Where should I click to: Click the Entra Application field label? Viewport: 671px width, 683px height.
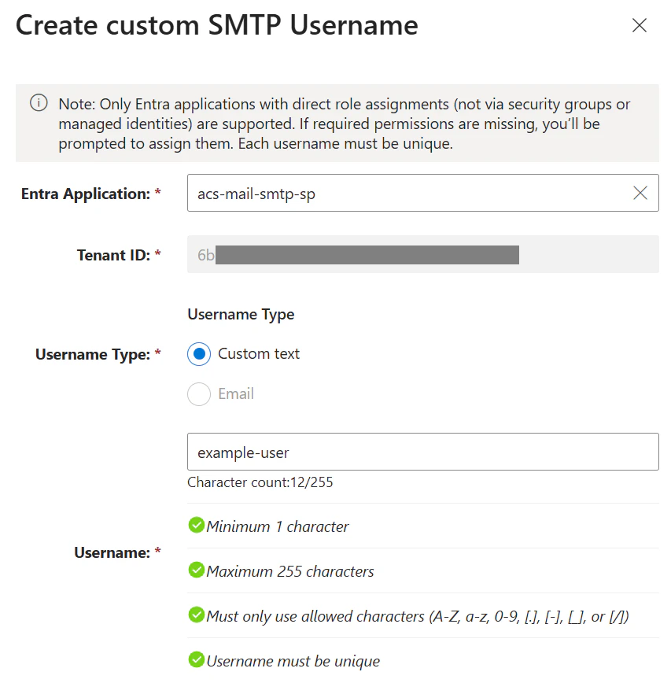(x=86, y=194)
